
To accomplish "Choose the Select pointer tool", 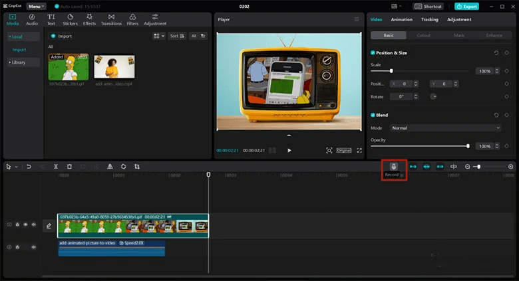I will 9,167.
